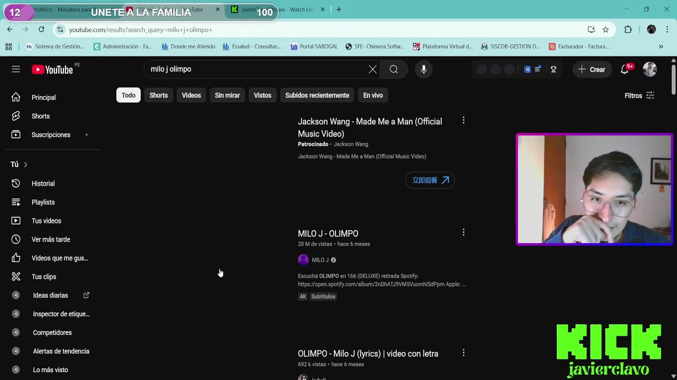Click the browser address bar URL
The height and width of the screenshot is (380, 677).
[x=141, y=30]
